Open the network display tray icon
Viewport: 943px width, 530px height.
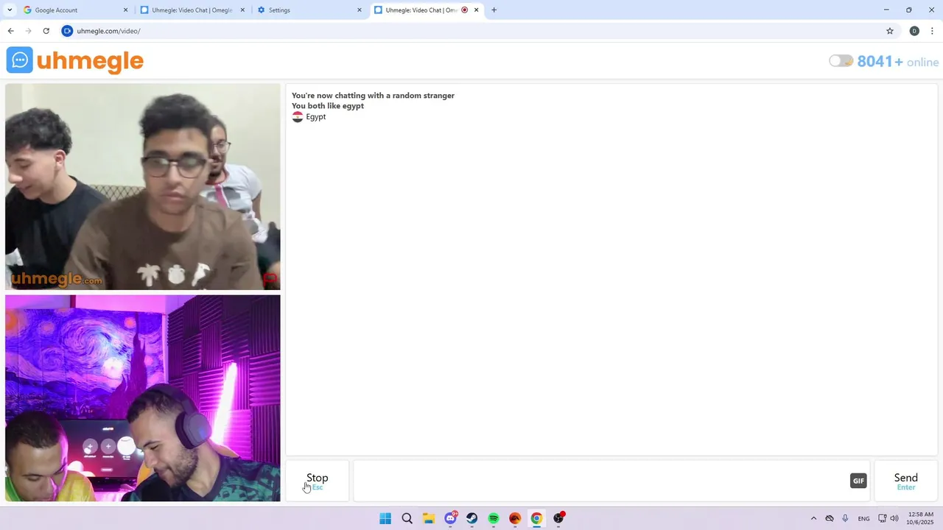click(x=882, y=518)
